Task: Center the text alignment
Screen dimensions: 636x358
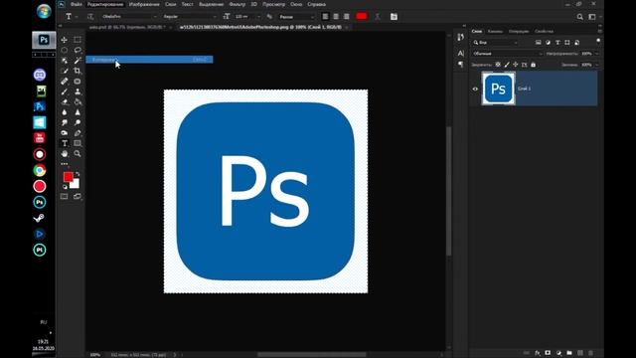Action: point(336,17)
